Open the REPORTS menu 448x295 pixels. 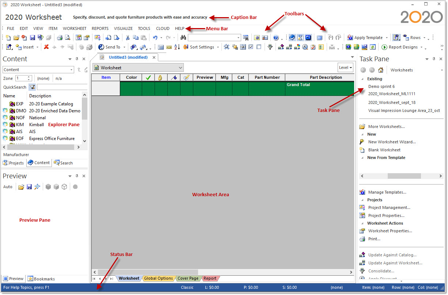point(100,28)
